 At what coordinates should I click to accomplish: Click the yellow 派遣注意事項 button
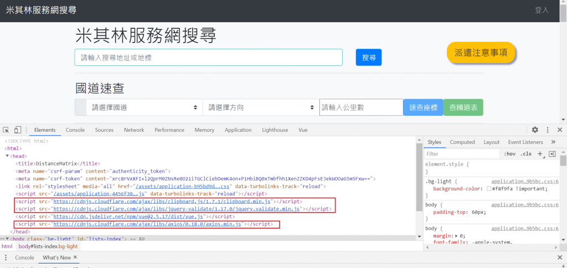tap(481, 53)
